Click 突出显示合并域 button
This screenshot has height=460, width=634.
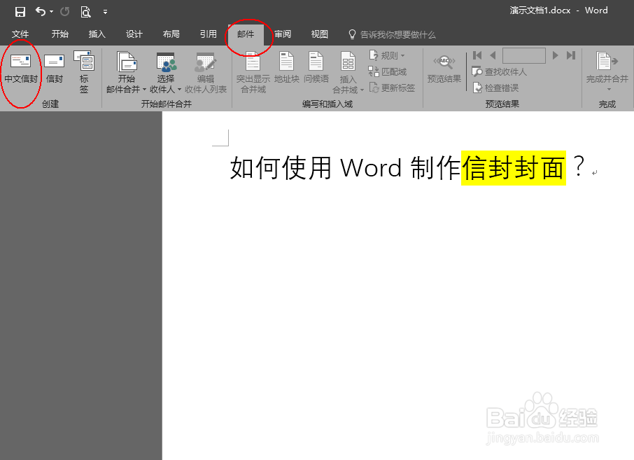coord(253,72)
